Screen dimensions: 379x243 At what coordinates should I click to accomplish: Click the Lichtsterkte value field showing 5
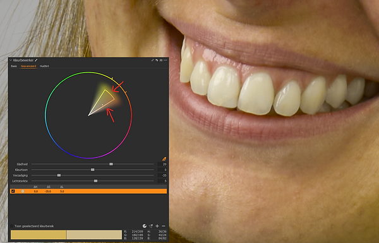pyautogui.click(x=162, y=181)
